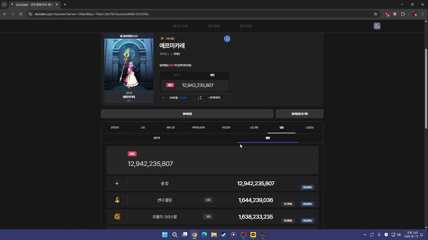Click the adventure fame emblem beside 74146
This screenshot has height=240, width=428.
pyautogui.click(x=162, y=39)
